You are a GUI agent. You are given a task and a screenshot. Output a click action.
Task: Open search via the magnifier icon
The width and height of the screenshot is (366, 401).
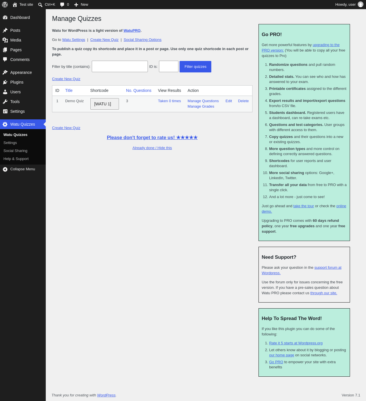click(x=40, y=5)
